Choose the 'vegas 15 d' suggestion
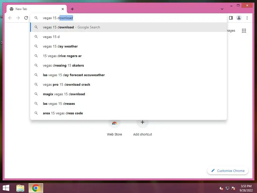 (128, 37)
